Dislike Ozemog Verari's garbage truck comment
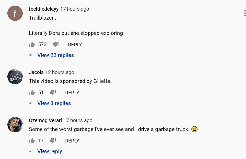Screen dimensions: 246x159 [x=53, y=141]
